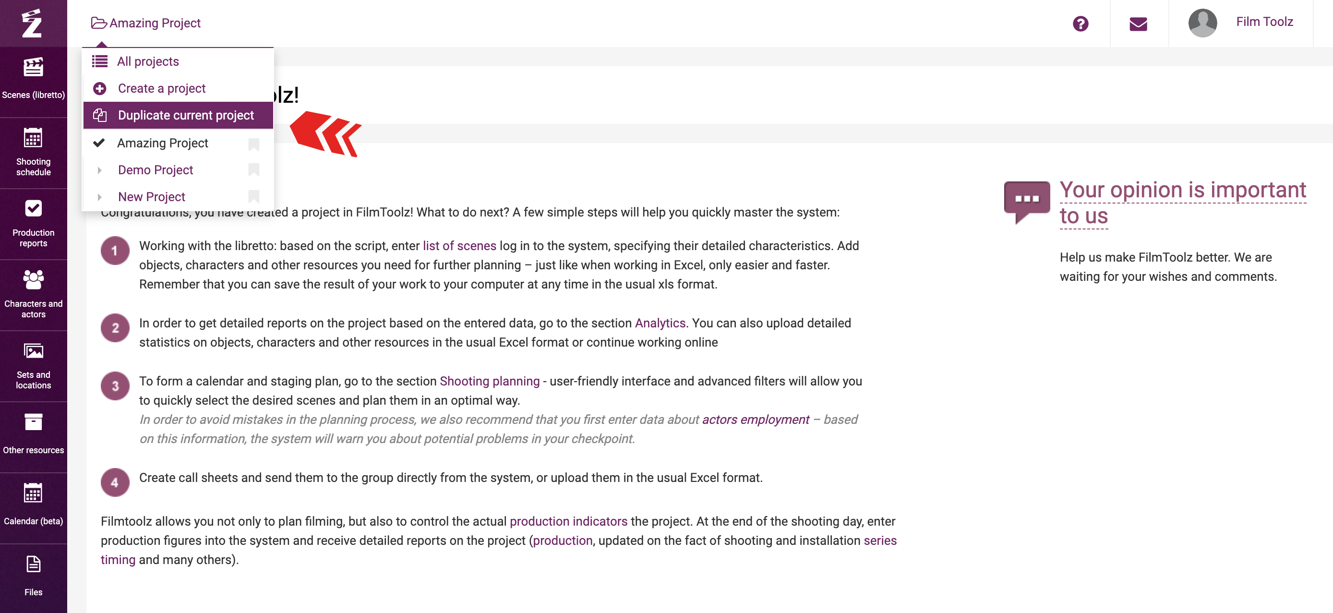Open the Film Toolz user menu
1333x613 pixels.
coord(1264,22)
